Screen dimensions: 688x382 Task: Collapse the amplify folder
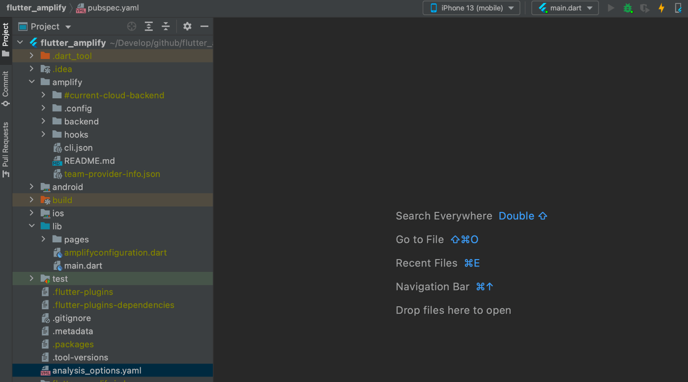tap(32, 82)
